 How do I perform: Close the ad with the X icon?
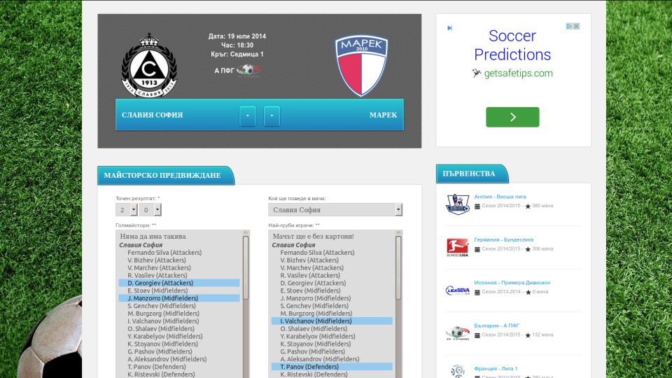576,26
